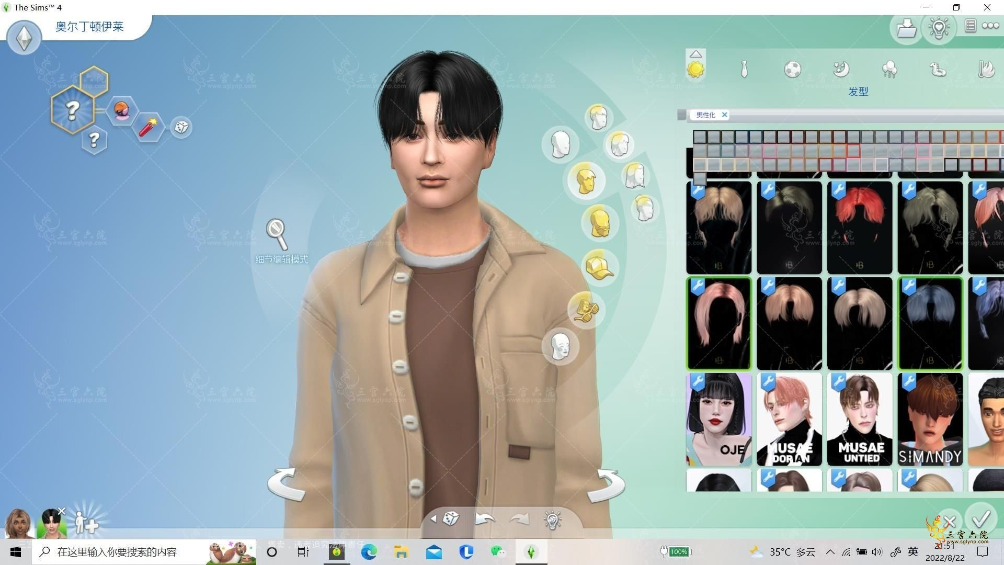Choose the blue center-part hair thumbnail

click(930, 324)
